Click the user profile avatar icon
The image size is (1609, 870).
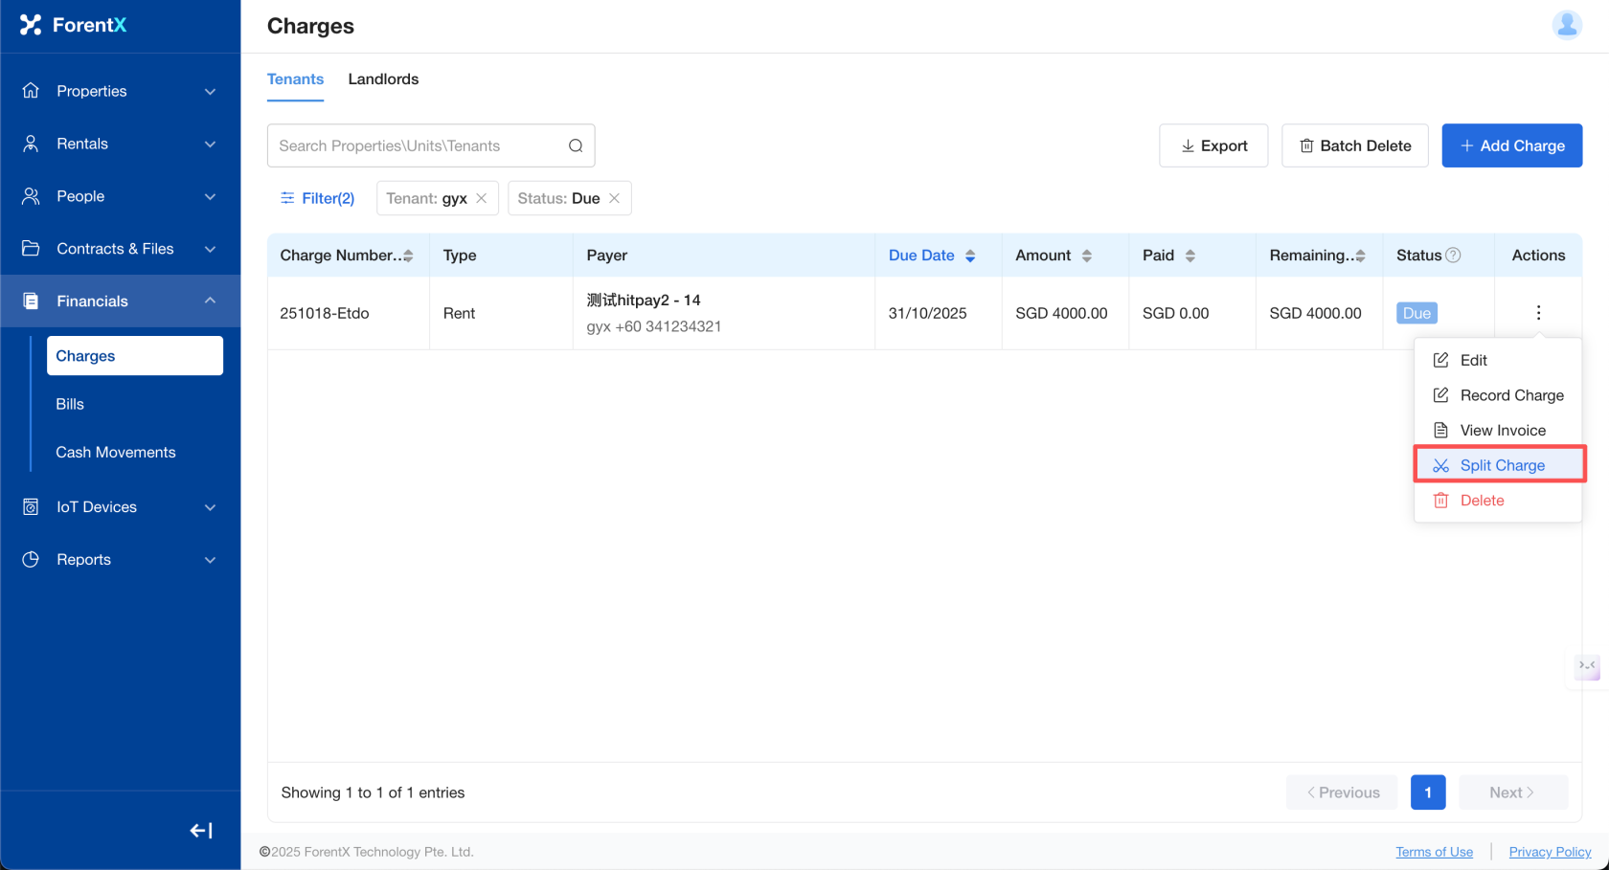point(1567,25)
